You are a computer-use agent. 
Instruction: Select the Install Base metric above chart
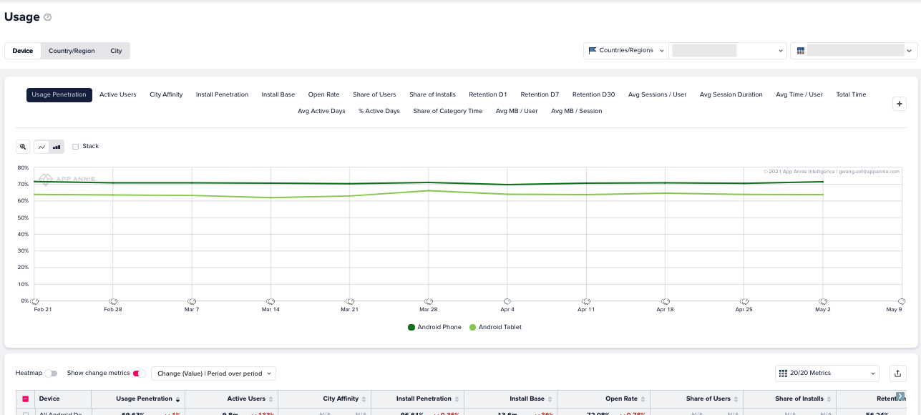click(x=278, y=94)
